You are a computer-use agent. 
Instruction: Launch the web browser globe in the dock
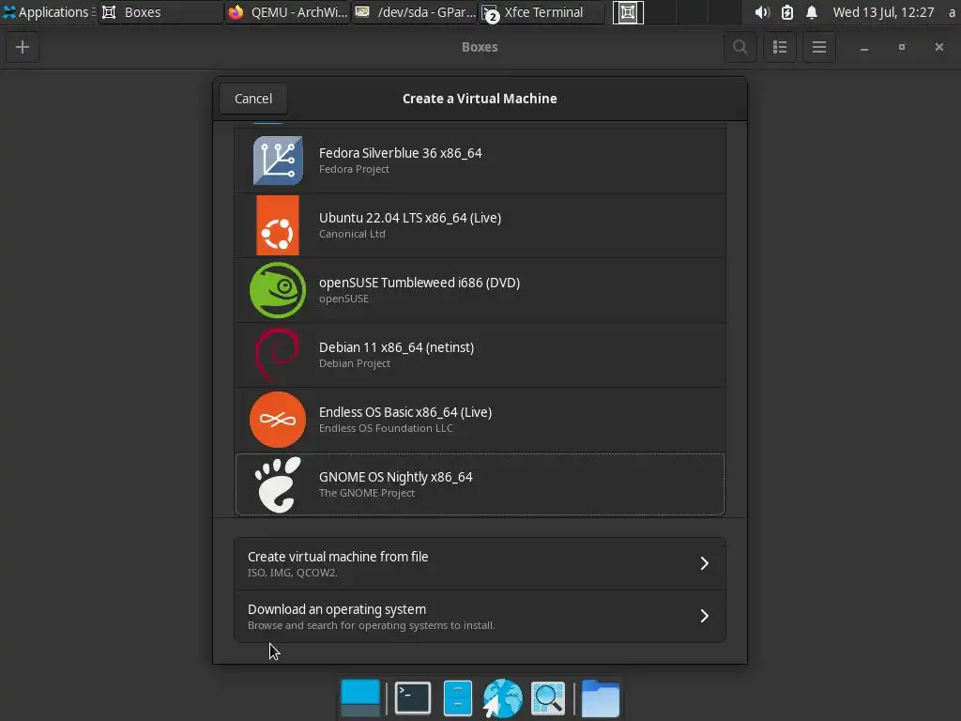pyautogui.click(x=503, y=698)
